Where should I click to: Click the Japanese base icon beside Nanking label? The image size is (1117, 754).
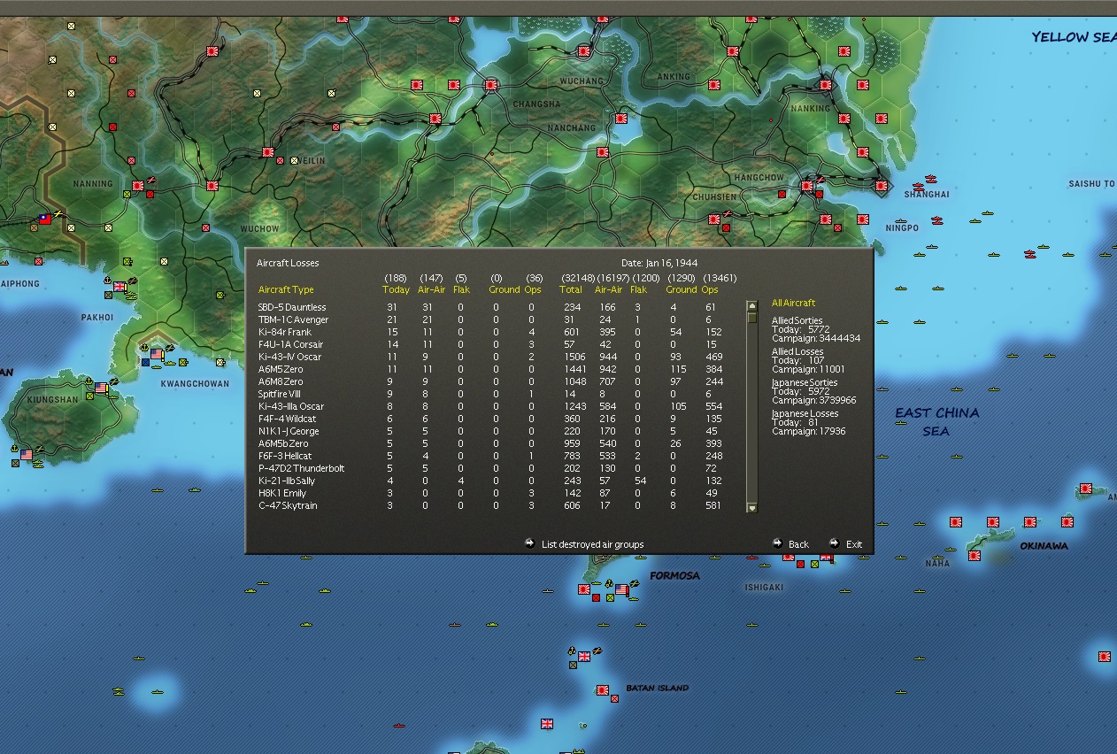pyautogui.click(x=844, y=119)
